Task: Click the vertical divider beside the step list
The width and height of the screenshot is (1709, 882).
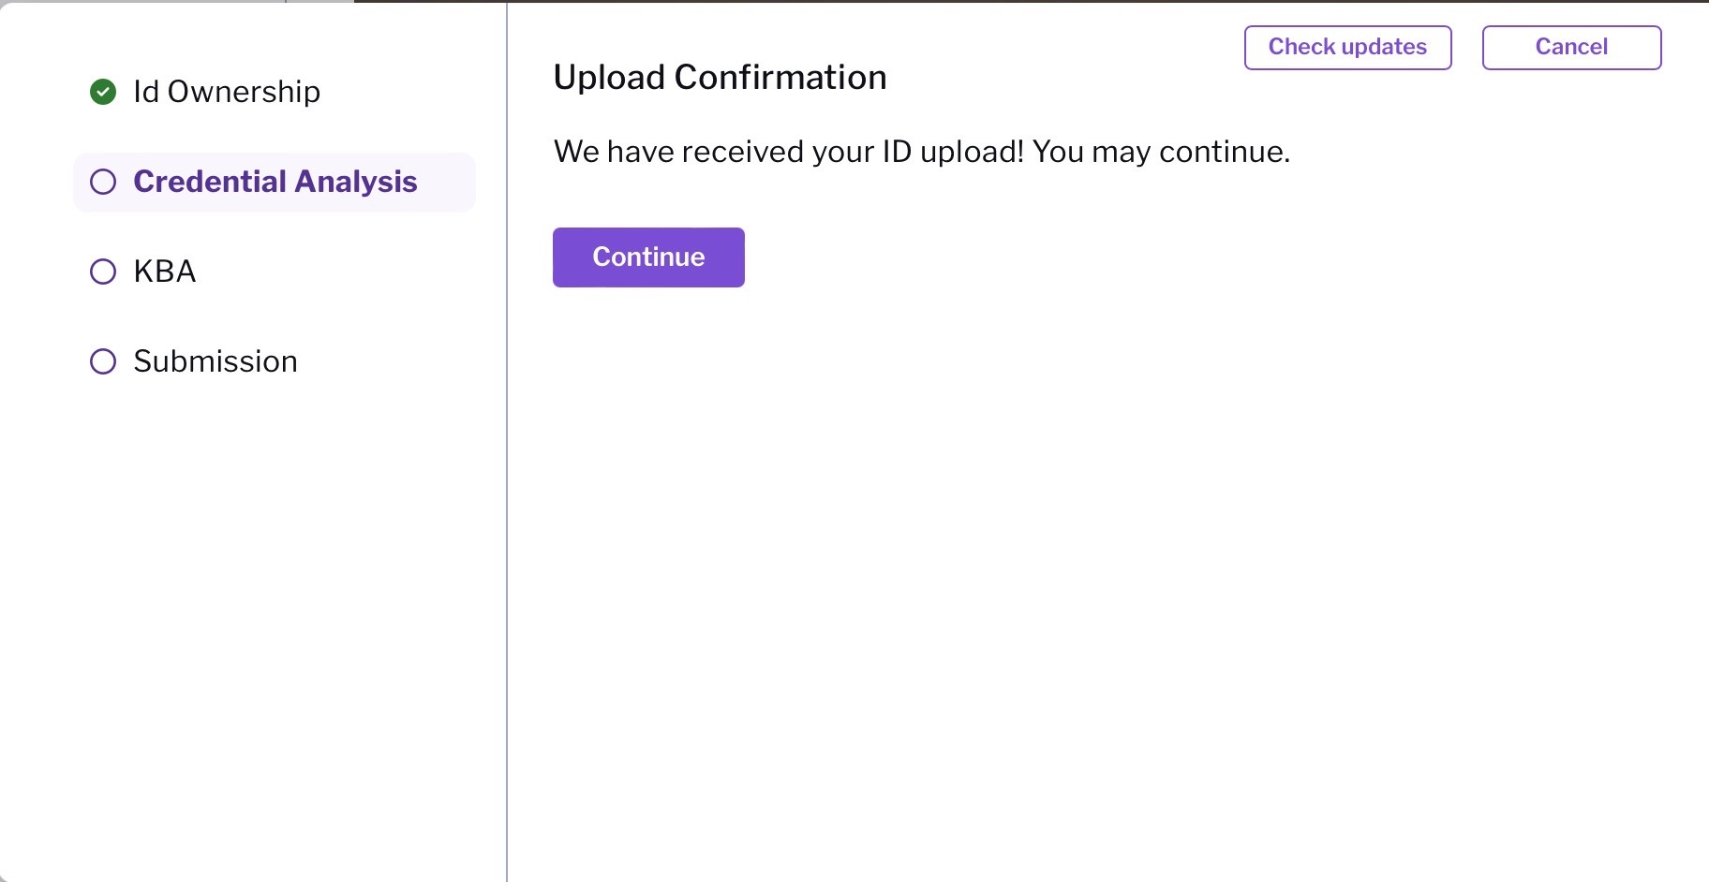Action: coord(507,441)
